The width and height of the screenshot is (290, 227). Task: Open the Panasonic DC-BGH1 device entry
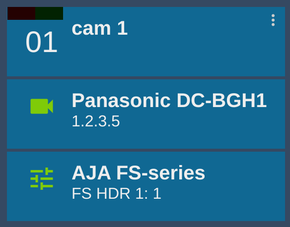click(146, 114)
